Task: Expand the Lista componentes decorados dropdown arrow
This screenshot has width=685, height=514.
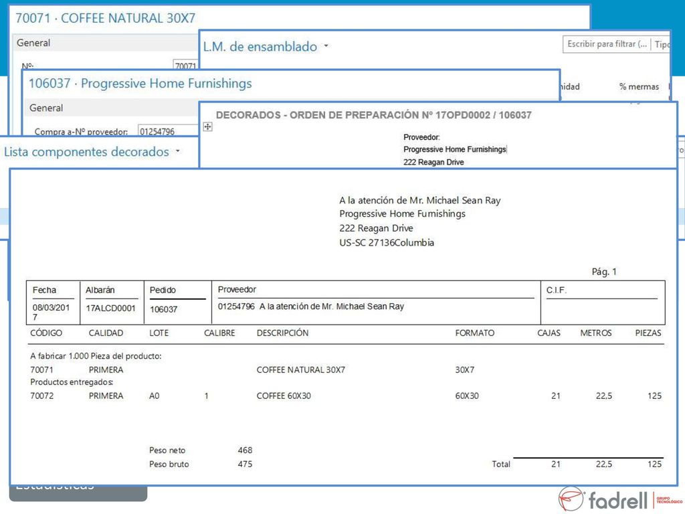Action: pyautogui.click(x=178, y=151)
